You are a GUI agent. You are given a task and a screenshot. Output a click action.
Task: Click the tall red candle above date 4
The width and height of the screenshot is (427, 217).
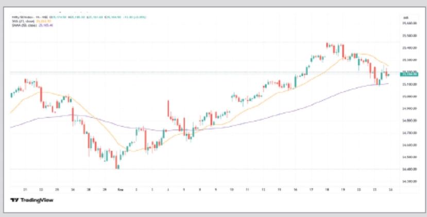(x=168, y=109)
